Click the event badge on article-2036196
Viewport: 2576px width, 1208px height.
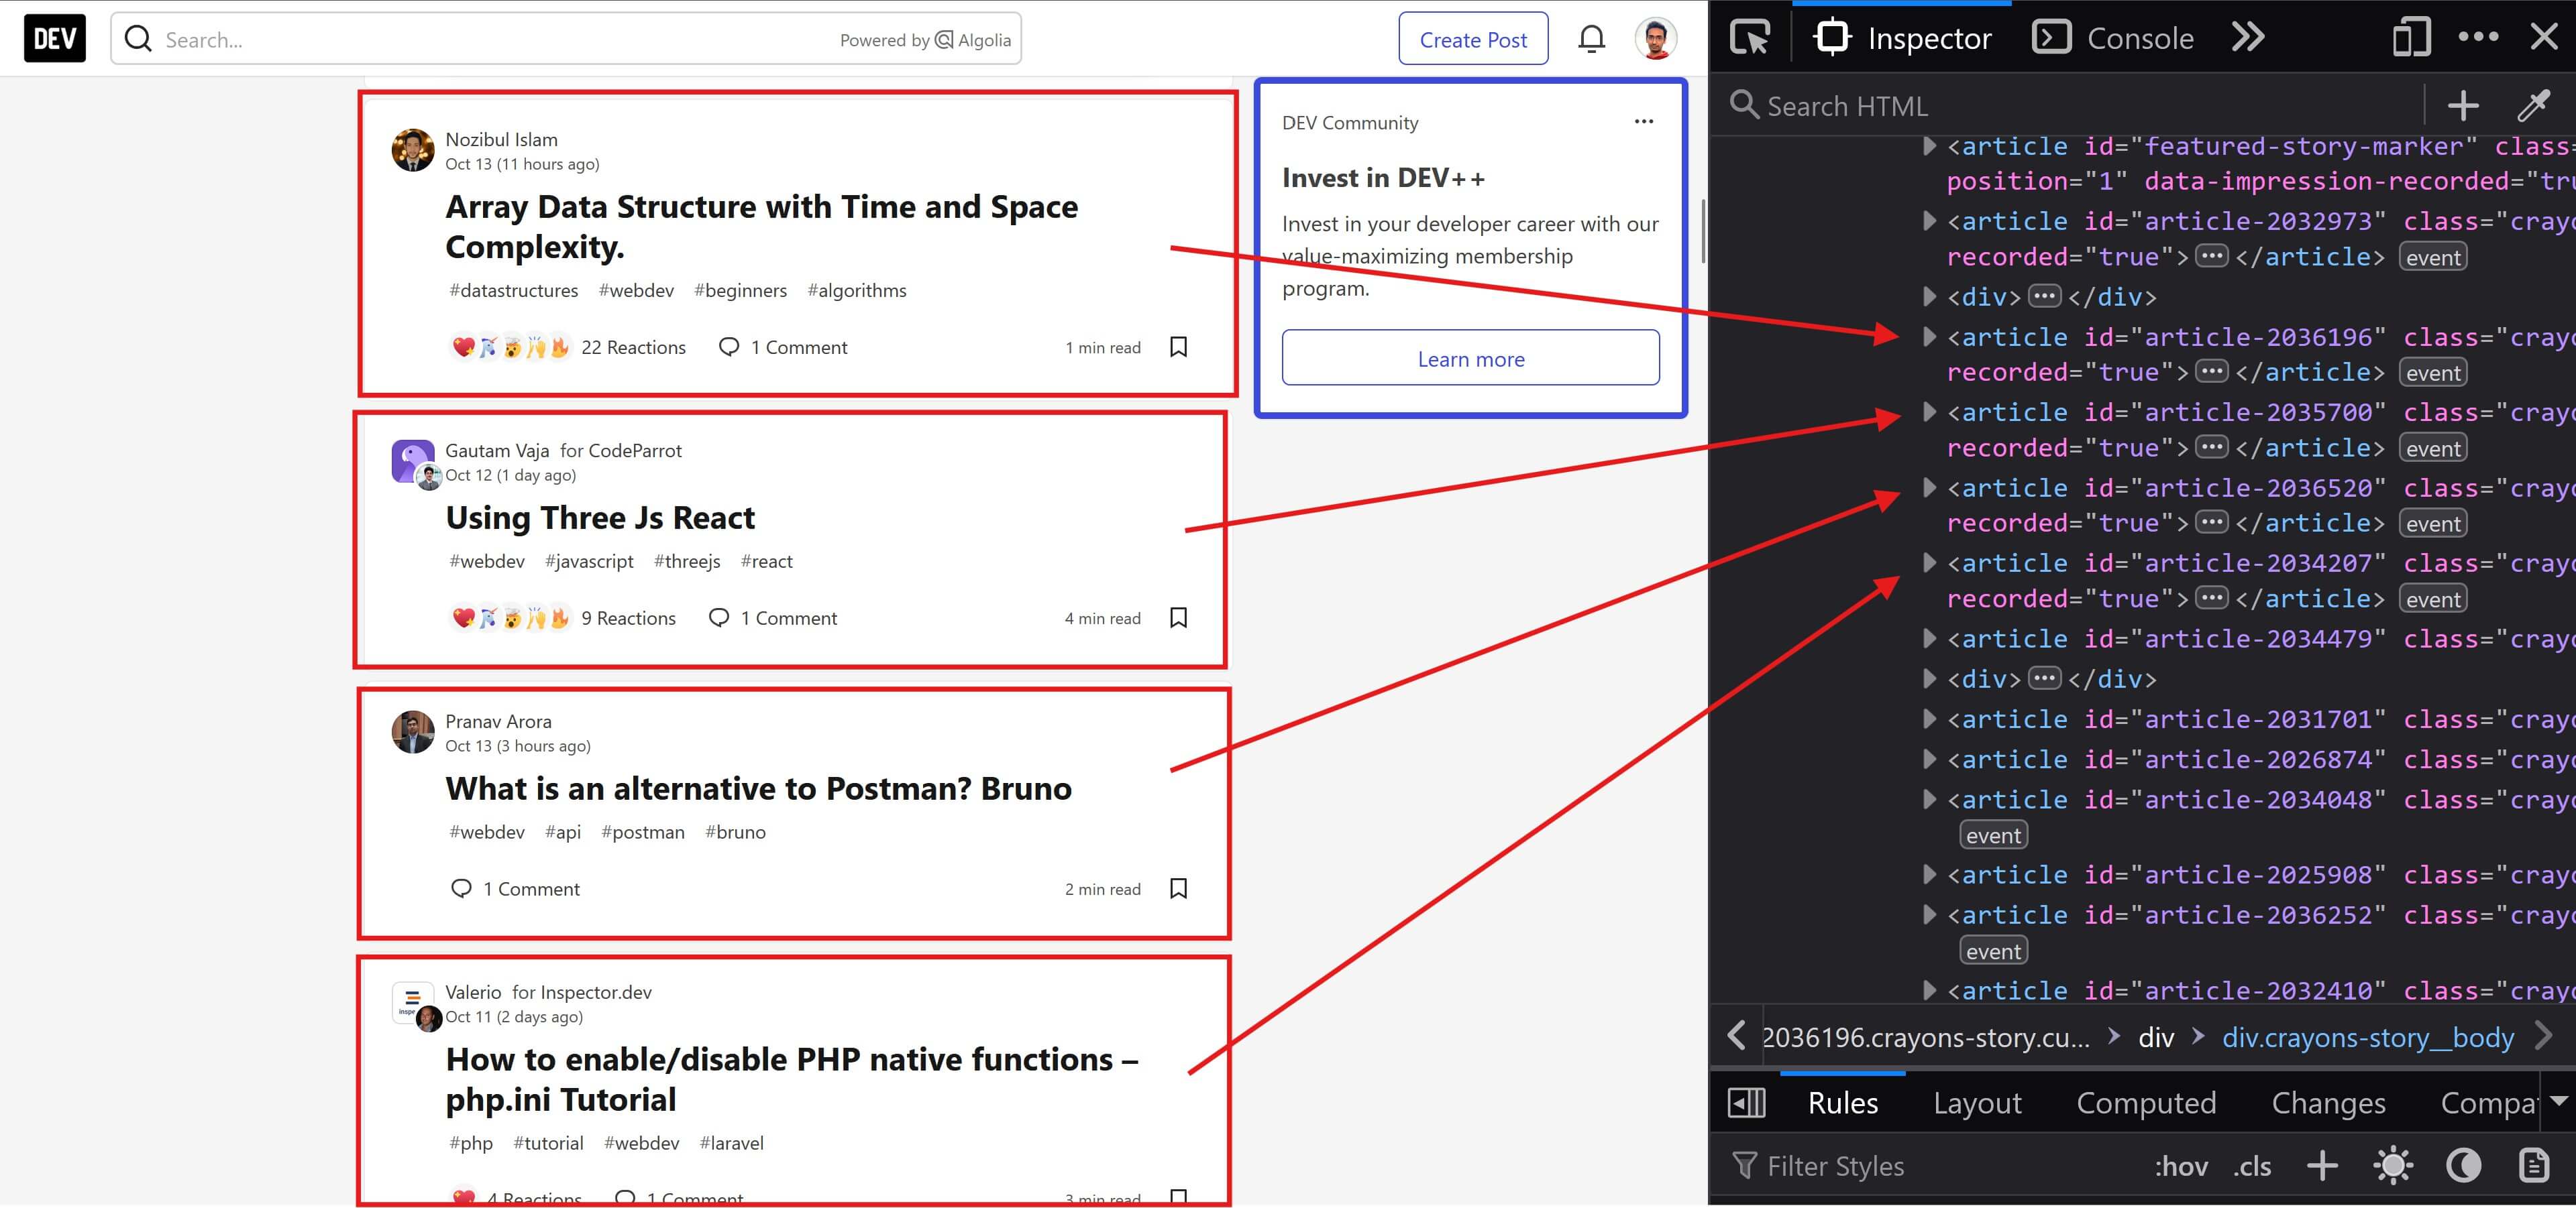tap(2432, 373)
